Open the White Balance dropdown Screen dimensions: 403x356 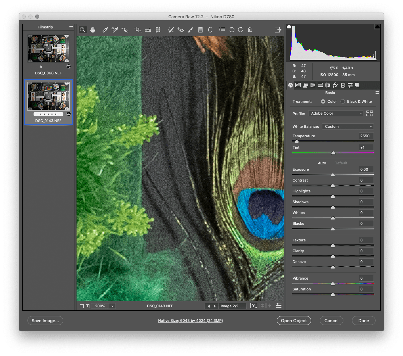pyautogui.click(x=348, y=126)
